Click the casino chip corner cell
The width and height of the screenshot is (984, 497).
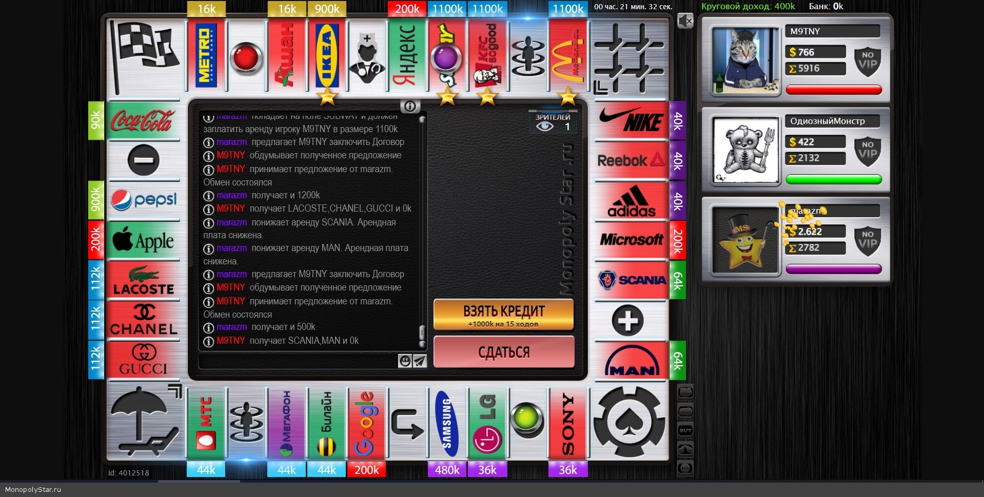[x=630, y=423]
